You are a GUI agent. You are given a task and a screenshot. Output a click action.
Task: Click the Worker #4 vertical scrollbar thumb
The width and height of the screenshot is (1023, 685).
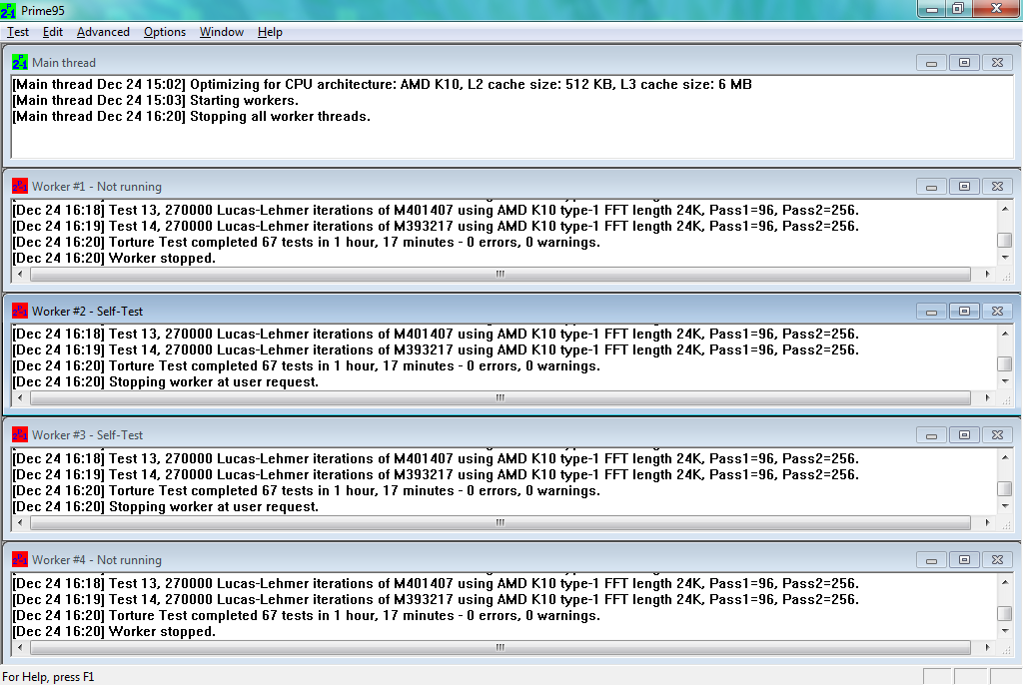[x=1005, y=613]
